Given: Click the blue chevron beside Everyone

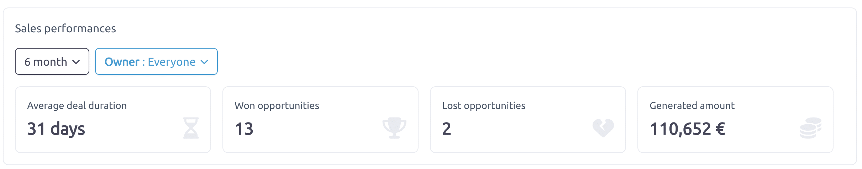Looking at the screenshot, I should click(x=204, y=62).
